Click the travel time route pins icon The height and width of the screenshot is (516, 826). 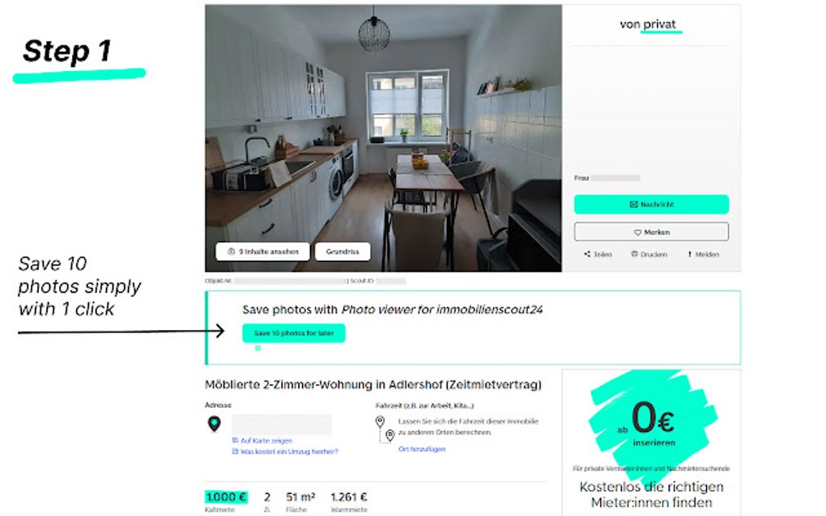coord(385,429)
